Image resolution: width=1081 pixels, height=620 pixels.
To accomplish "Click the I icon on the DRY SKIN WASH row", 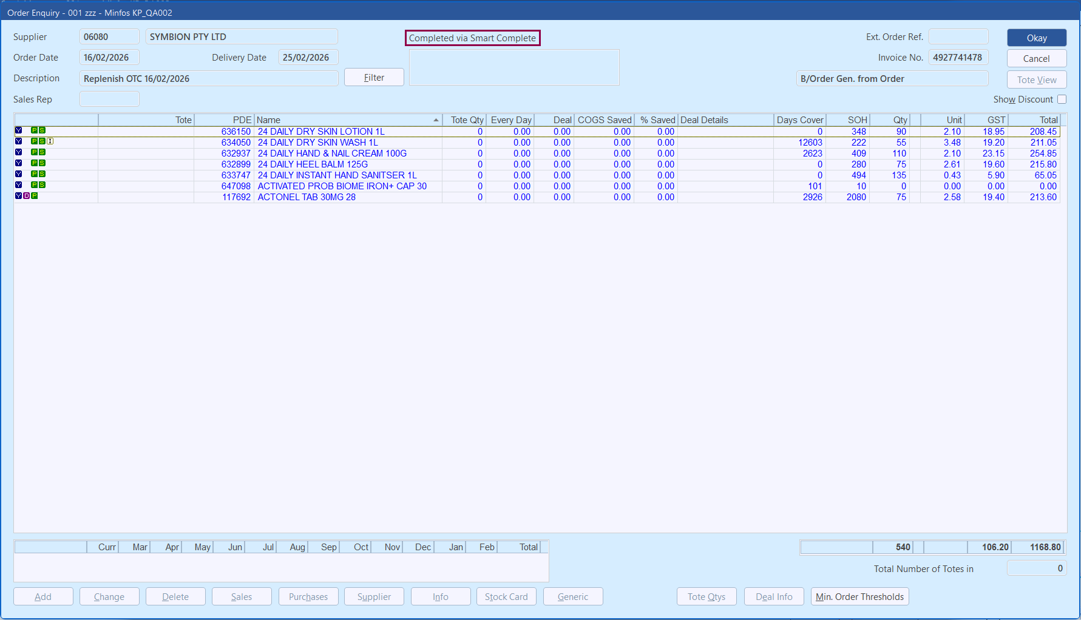I will click(x=50, y=141).
